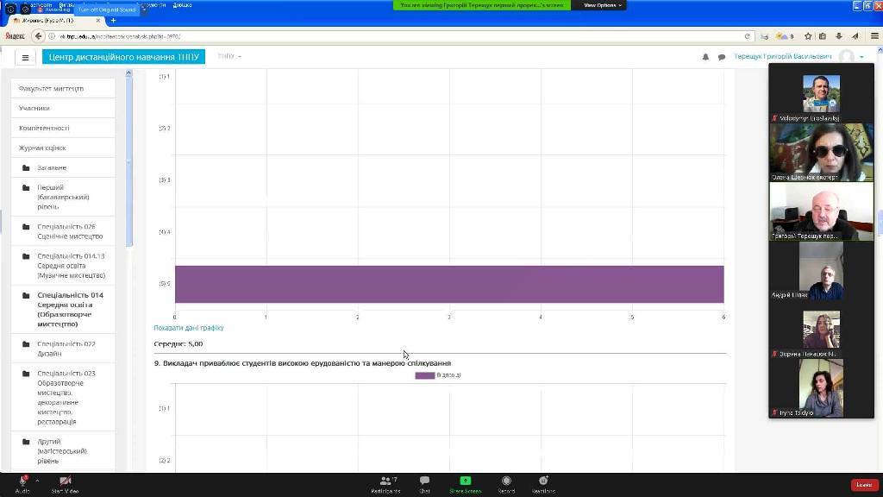
Task: Go back using browser back arrow
Action: (38, 36)
